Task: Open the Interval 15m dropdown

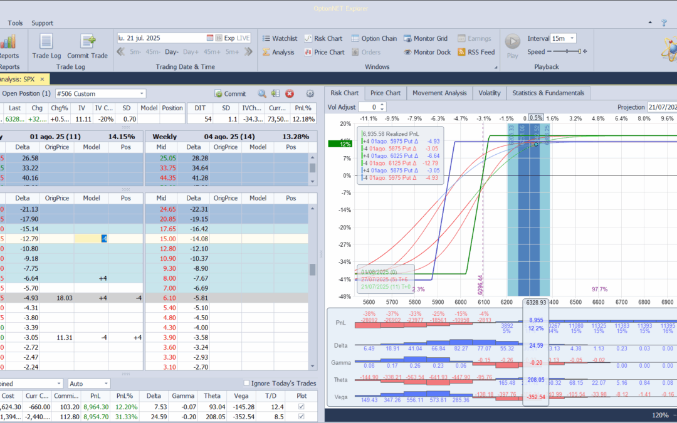Action: (571, 38)
